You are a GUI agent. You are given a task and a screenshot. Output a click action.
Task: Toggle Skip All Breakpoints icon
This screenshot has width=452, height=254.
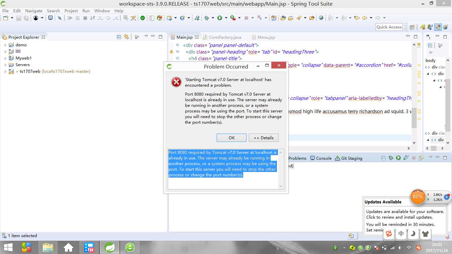(60, 18)
